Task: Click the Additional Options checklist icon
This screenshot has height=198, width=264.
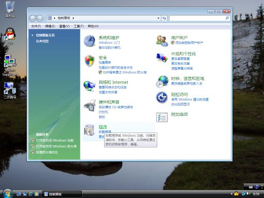Action: click(162, 118)
